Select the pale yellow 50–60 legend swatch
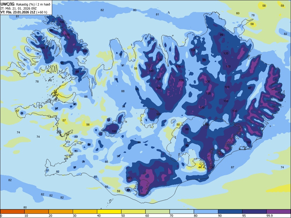Image resolution: width=291 pixels, height=218 pixels. pyautogui.click(x=133, y=212)
